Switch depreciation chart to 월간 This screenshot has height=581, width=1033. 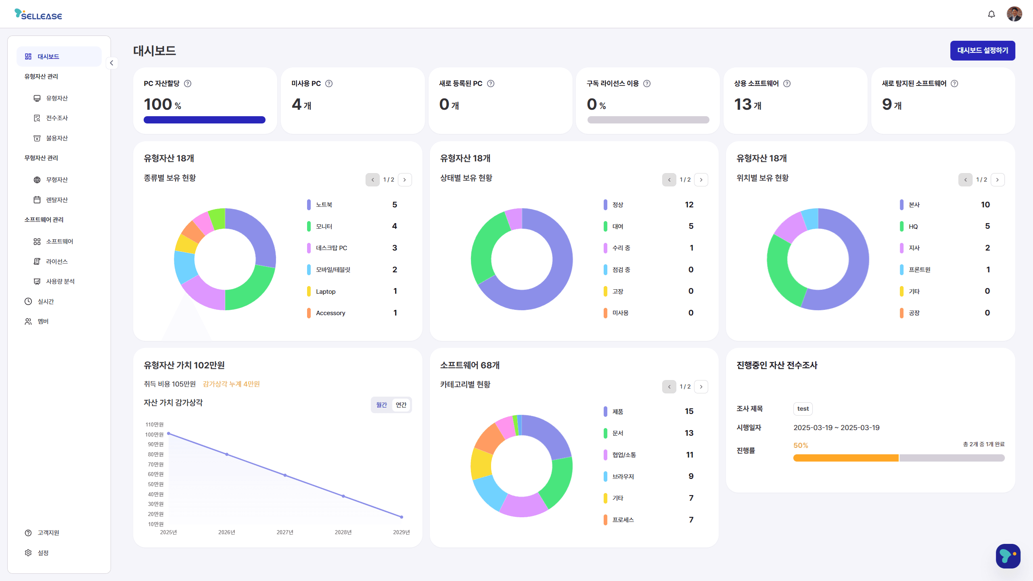click(381, 405)
